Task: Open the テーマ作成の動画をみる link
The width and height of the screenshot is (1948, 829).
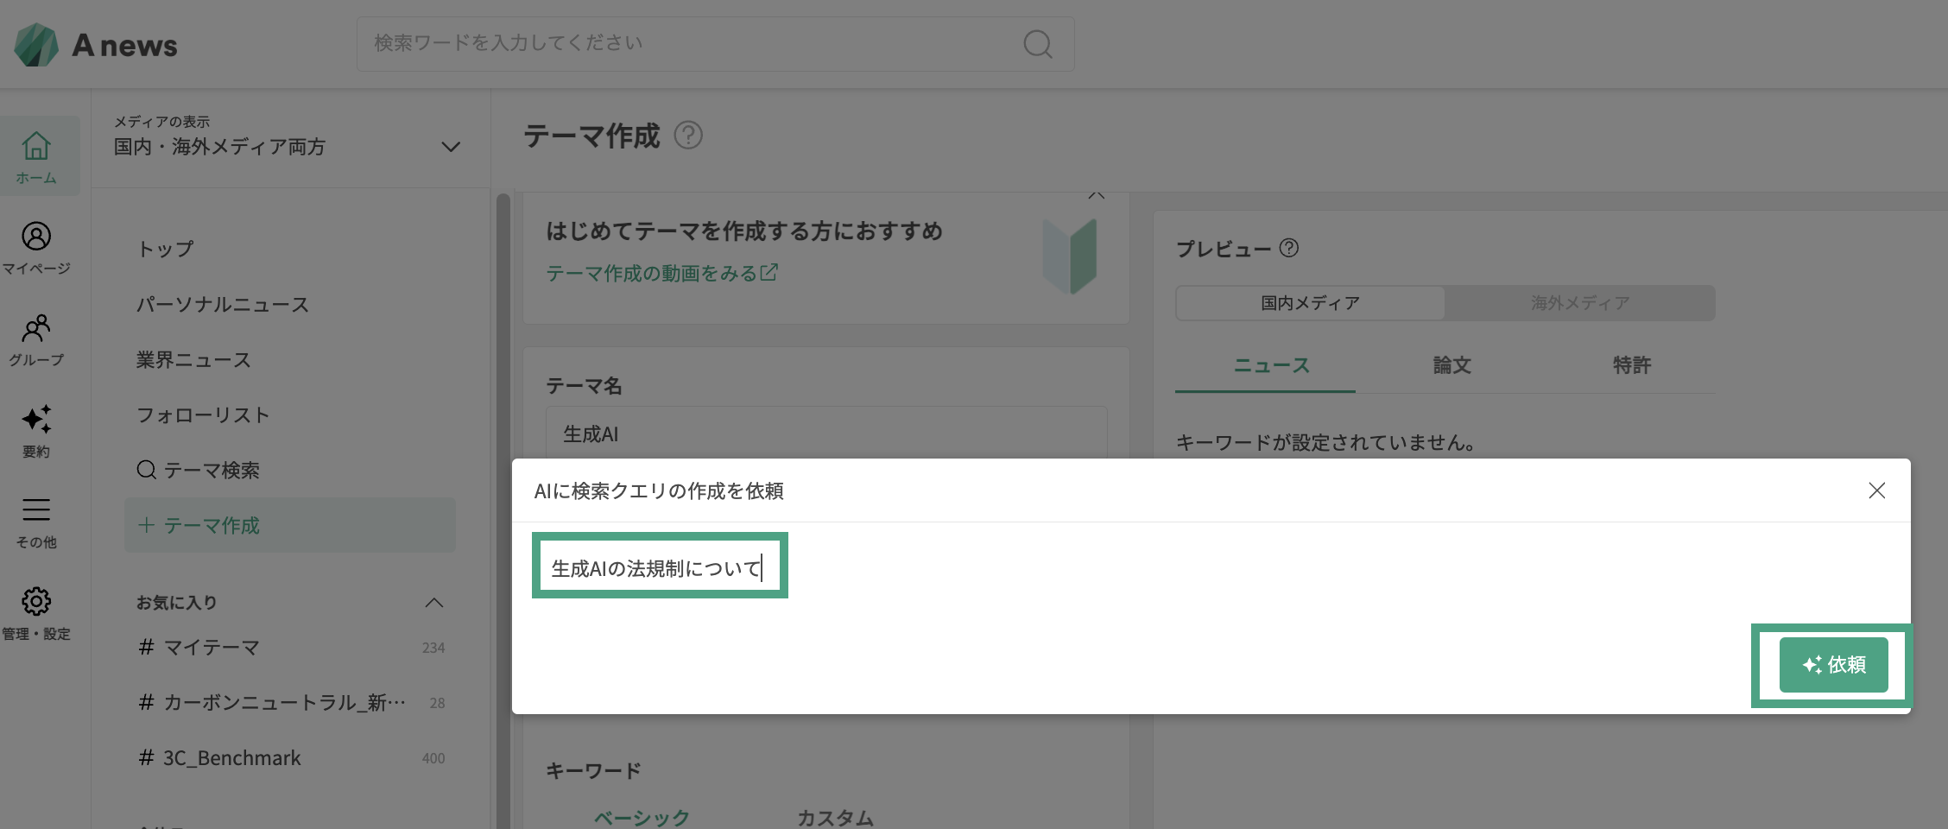Action: [x=661, y=274]
